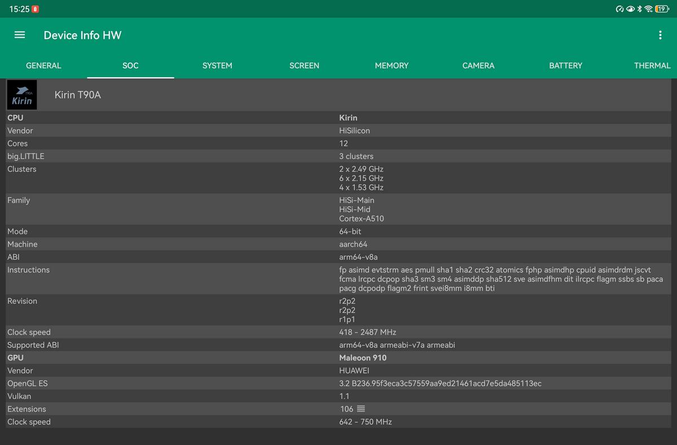This screenshot has height=445, width=677.
Task: Select the 418 - 2487 MHz clock speed
Action: (x=368, y=332)
